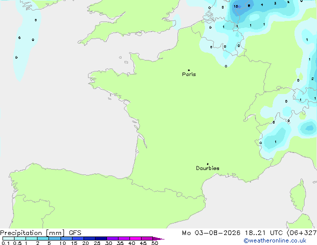Open the weatheronline.co.uk copyright link
Viewport: 317px width, 245px height.
point(275,240)
